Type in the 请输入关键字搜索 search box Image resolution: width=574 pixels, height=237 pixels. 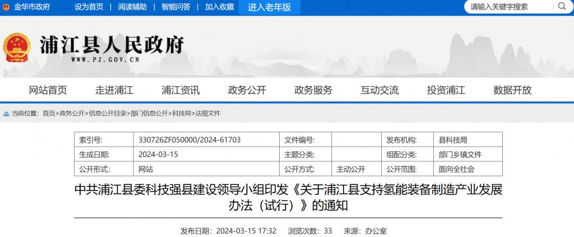click(x=506, y=7)
